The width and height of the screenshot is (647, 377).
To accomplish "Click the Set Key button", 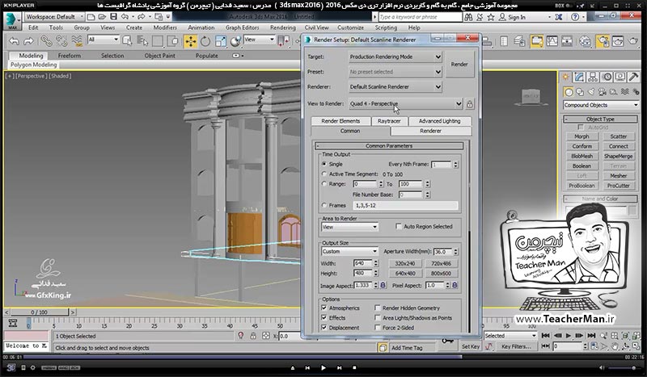I will pos(471,347).
